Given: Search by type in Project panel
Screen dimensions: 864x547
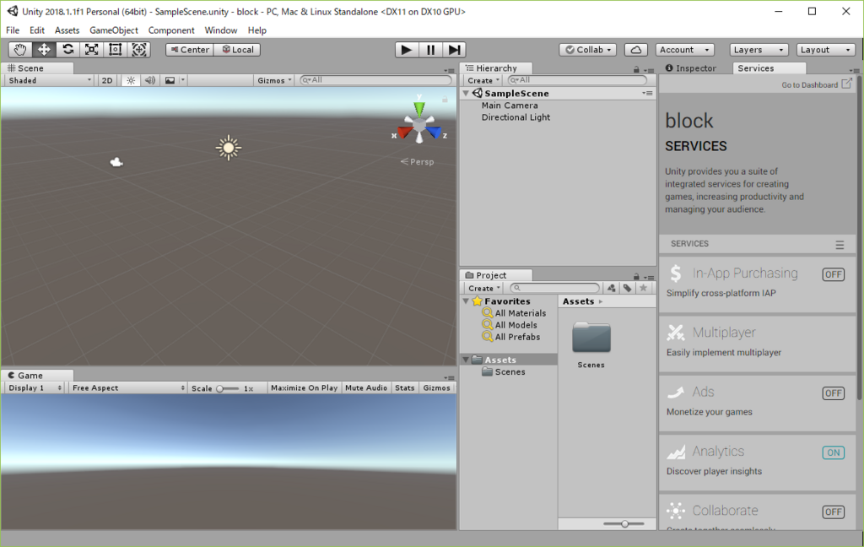Looking at the screenshot, I should point(611,288).
